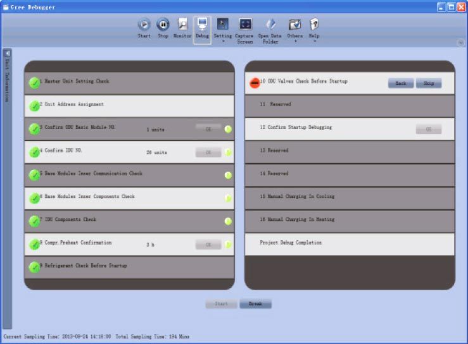
Task: Open Data Folder from toolbar
Action: click(x=270, y=25)
